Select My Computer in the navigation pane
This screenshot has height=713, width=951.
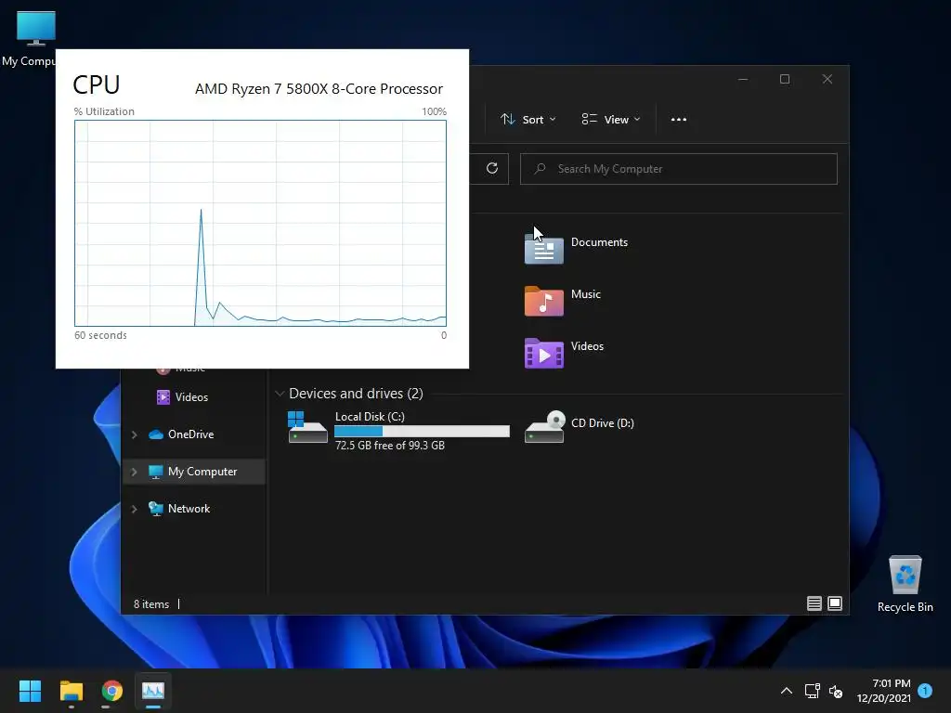[x=193, y=471]
